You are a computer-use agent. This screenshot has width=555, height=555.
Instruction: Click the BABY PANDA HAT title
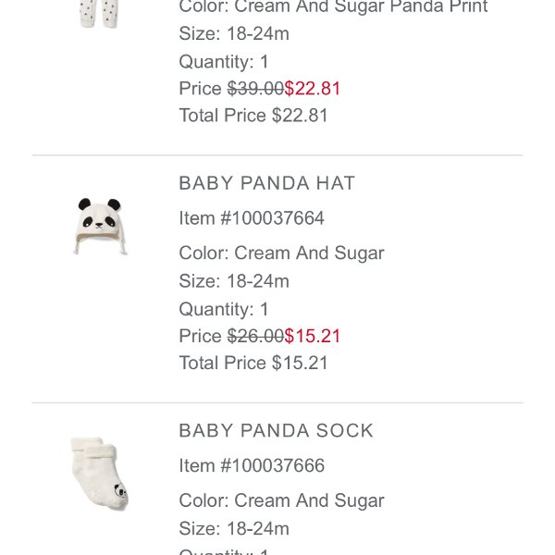click(267, 183)
